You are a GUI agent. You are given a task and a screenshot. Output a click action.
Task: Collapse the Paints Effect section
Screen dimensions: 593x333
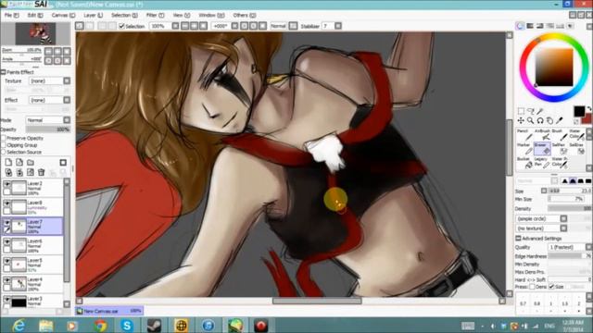4,72
